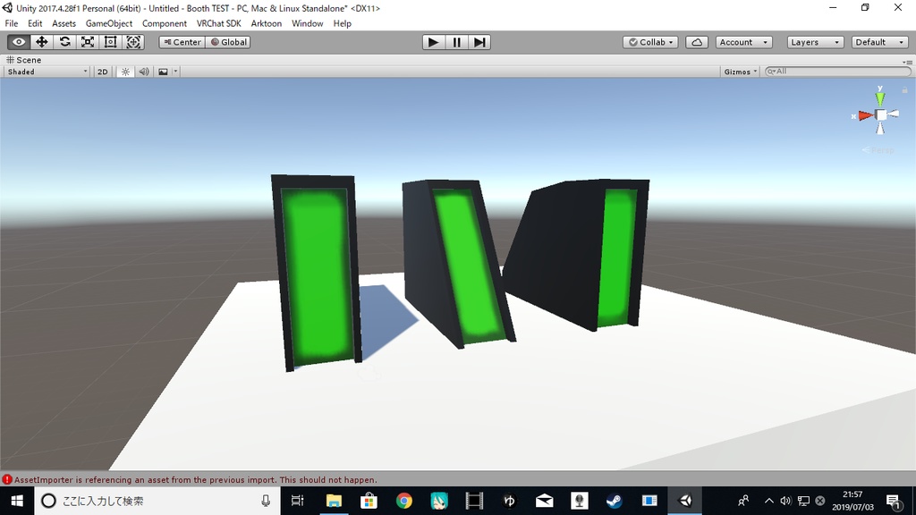Viewport: 916px width, 515px height.
Task: Open the VRChat SDK menu
Action: point(219,23)
